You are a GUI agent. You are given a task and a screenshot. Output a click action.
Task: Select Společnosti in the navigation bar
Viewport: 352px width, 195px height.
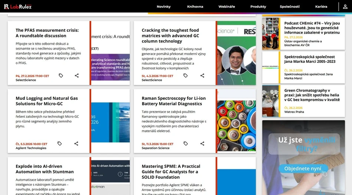[x=290, y=7]
